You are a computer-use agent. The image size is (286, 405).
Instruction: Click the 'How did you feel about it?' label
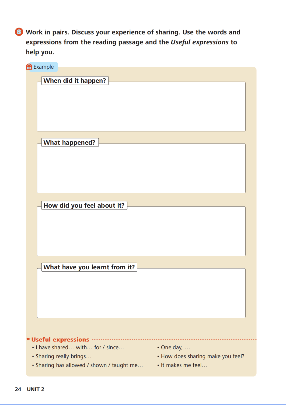[x=84, y=205]
